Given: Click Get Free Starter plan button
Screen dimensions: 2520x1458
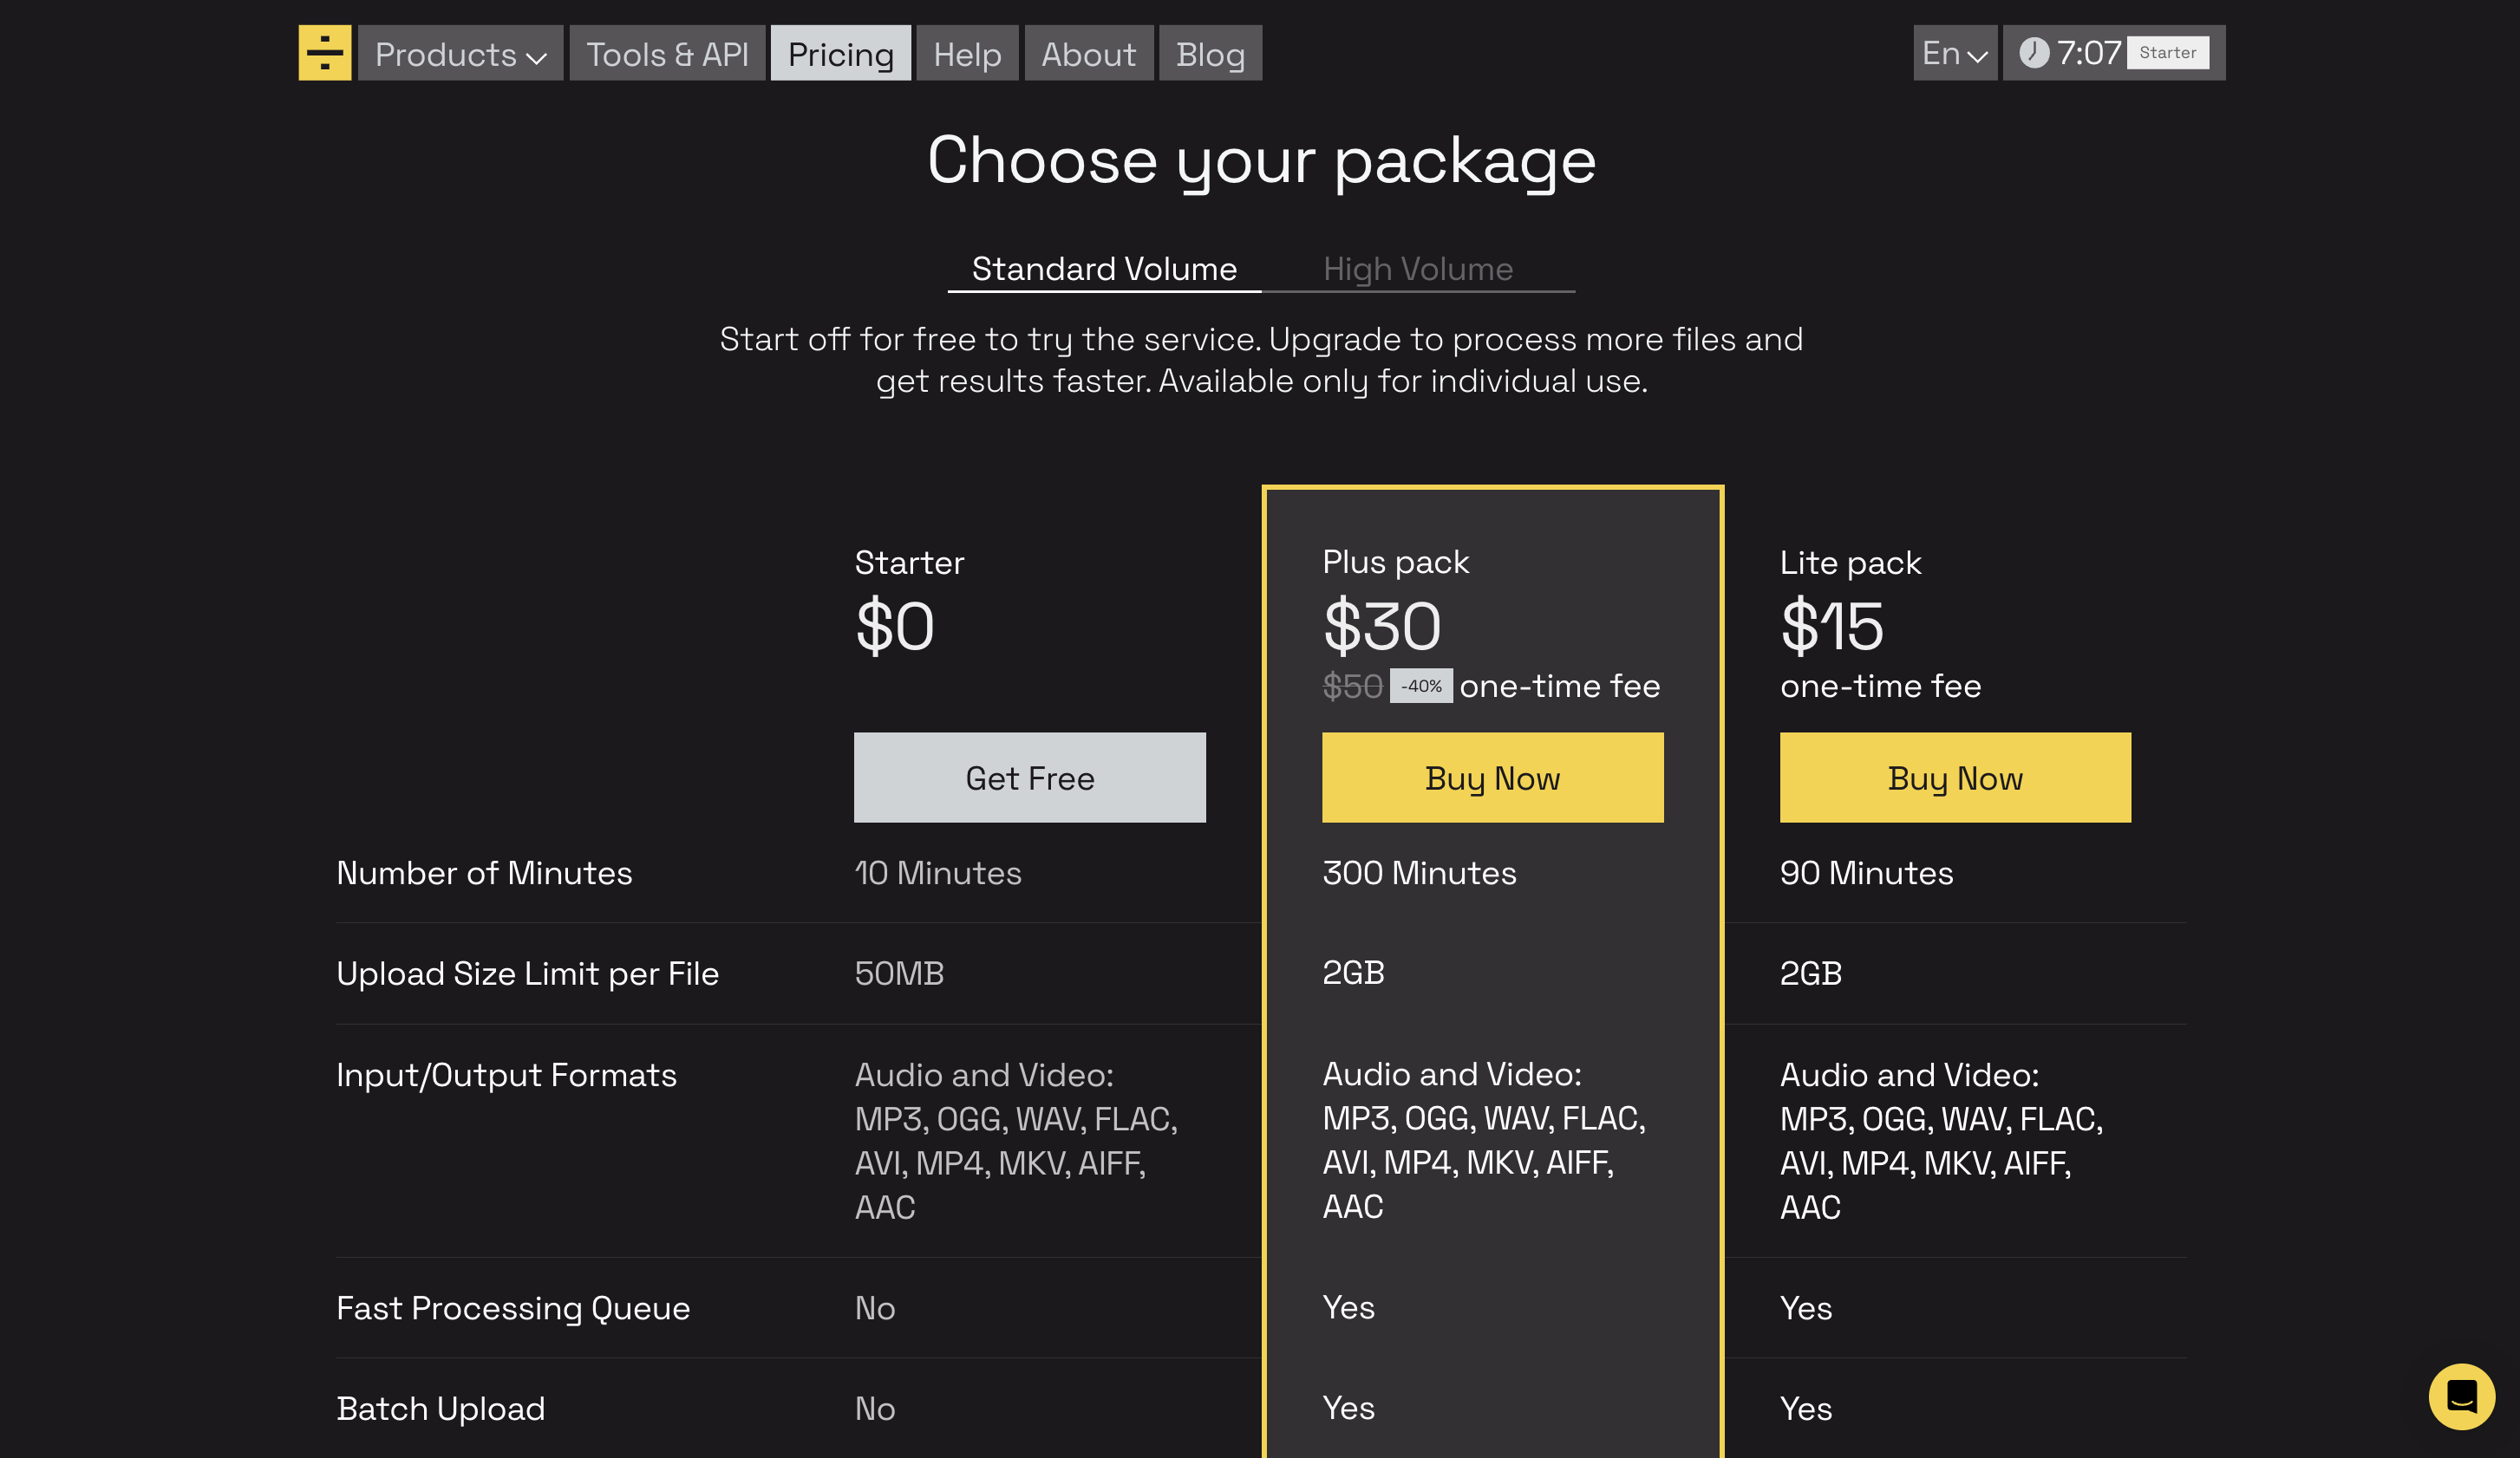Looking at the screenshot, I should (1029, 778).
